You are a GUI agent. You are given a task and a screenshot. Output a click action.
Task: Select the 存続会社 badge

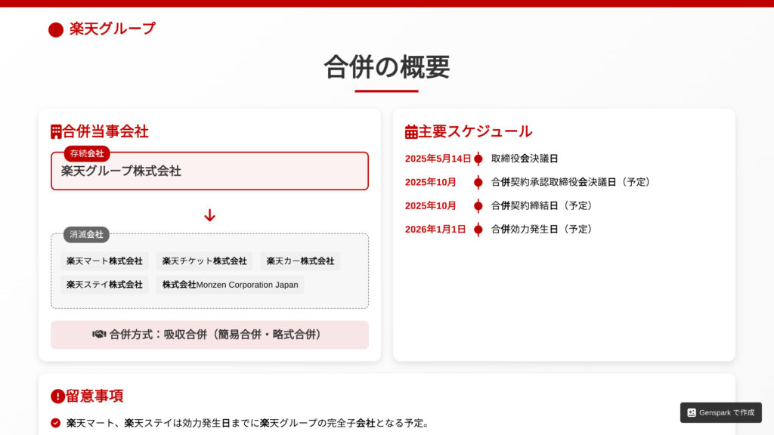click(x=87, y=153)
